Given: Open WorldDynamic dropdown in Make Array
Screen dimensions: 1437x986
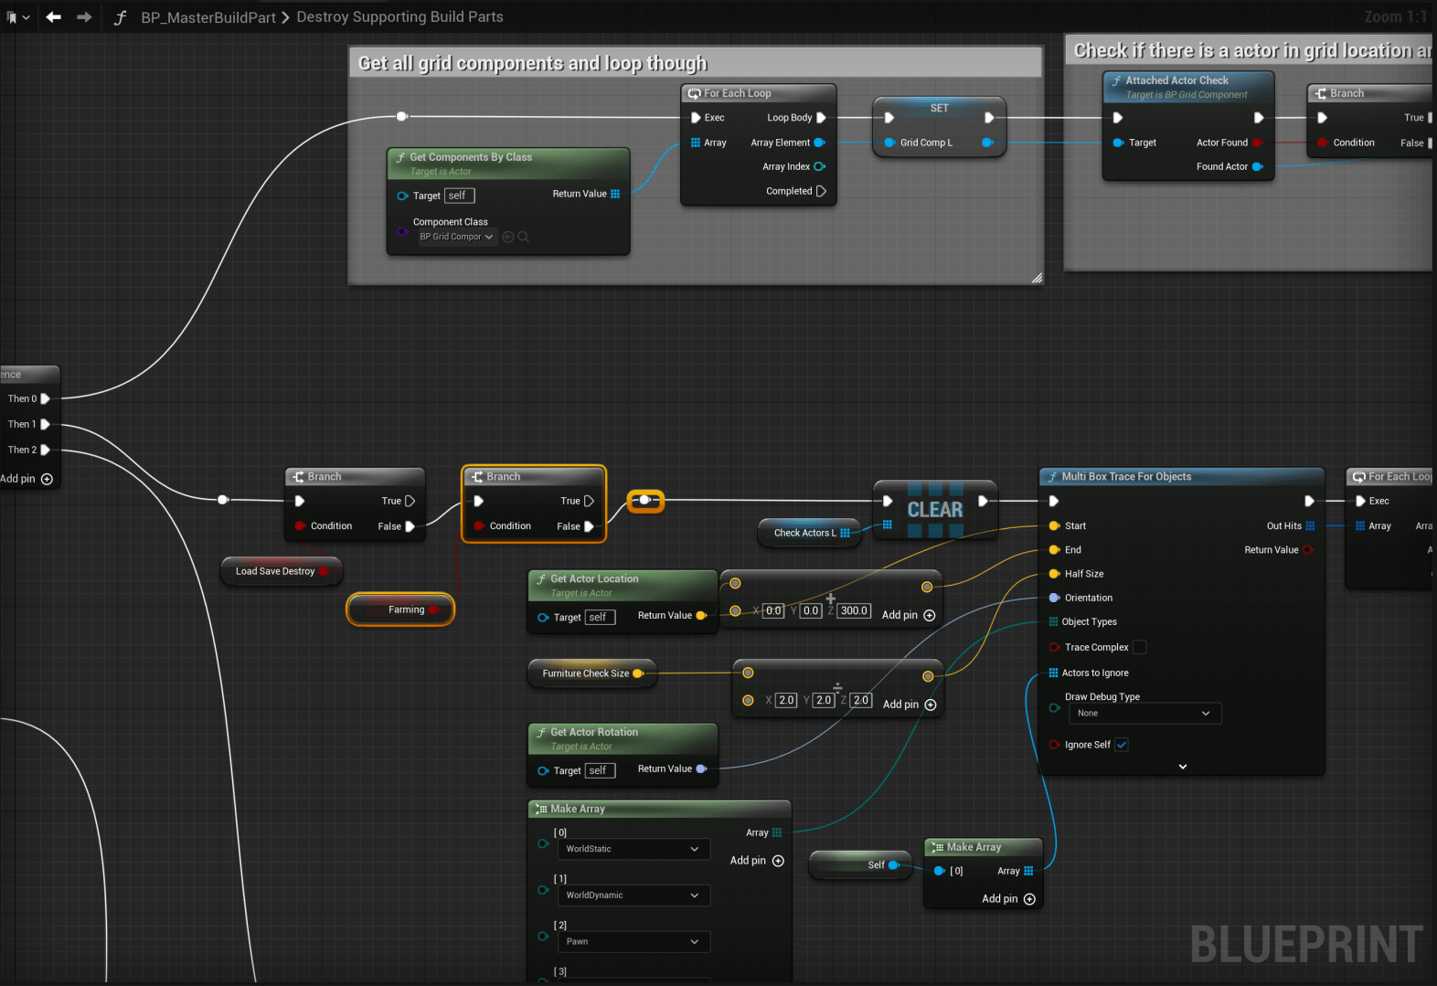Looking at the screenshot, I should 633,896.
